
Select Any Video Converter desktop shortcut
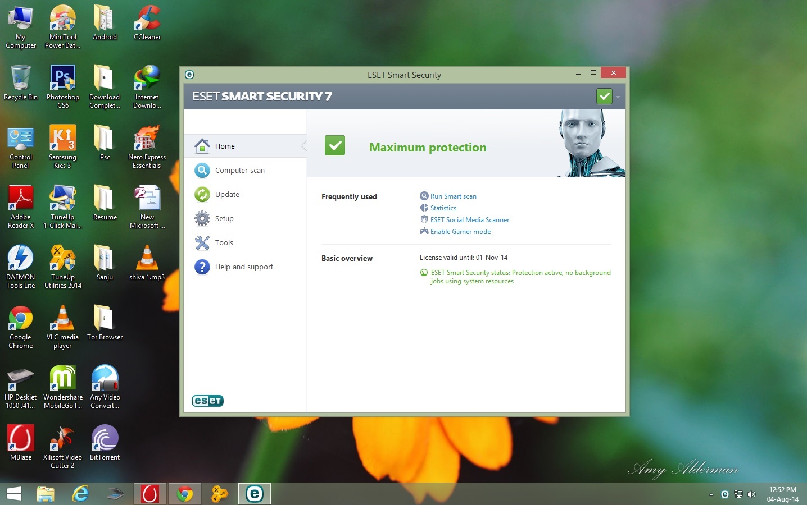(105, 387)
